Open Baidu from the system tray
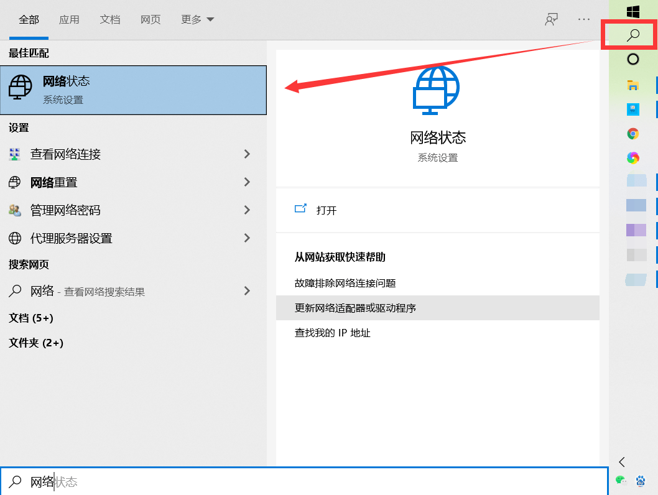658x495 pixels. pyautogui.click(x=641, y=480)
